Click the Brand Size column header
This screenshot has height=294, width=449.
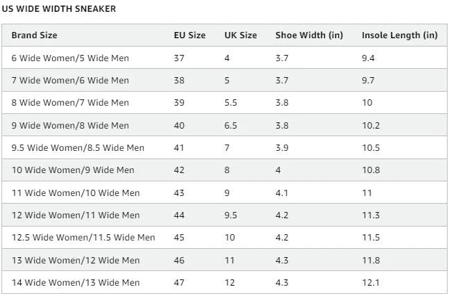pyautogui.click(x=34, y=35)
